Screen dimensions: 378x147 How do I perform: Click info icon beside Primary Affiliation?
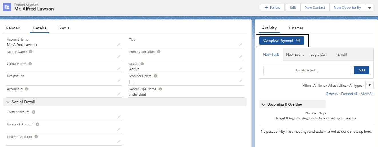[159, 52]
